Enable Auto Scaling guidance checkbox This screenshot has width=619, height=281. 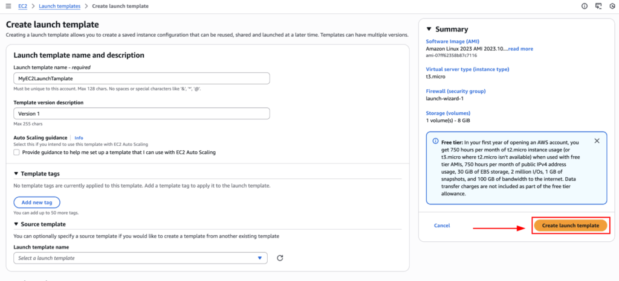[17, 152]
